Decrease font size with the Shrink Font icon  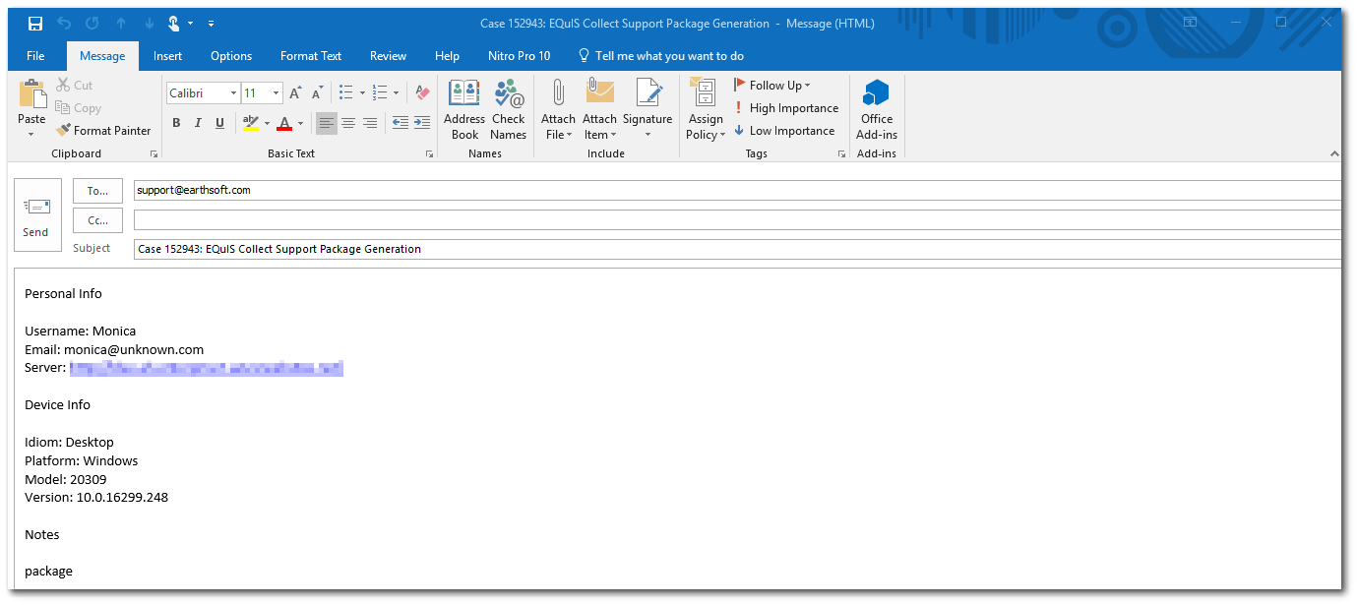(x=317, y=93)
